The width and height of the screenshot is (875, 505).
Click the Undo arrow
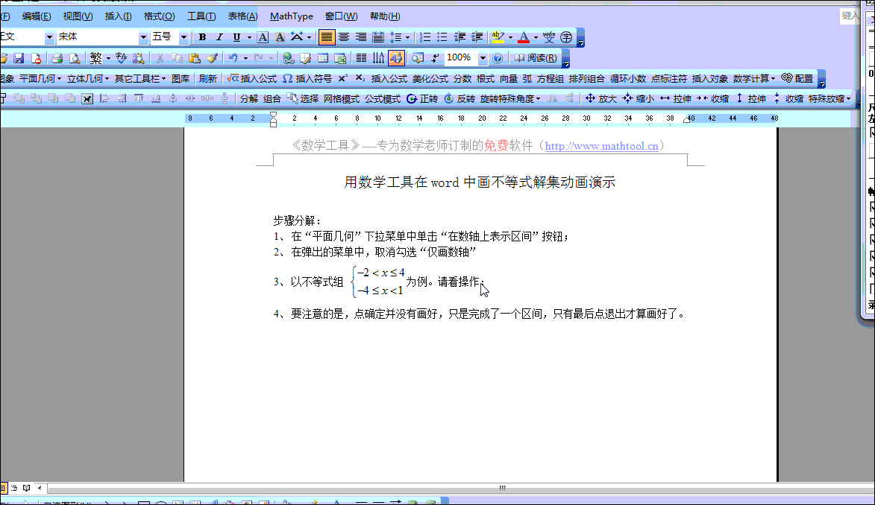[233, 58]
